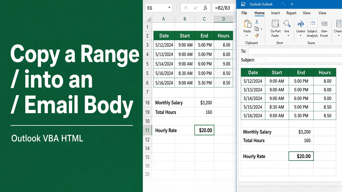Click the Total Hours label in Excel
The width and height of the screenshot is (342, 192).
[166, 112]
